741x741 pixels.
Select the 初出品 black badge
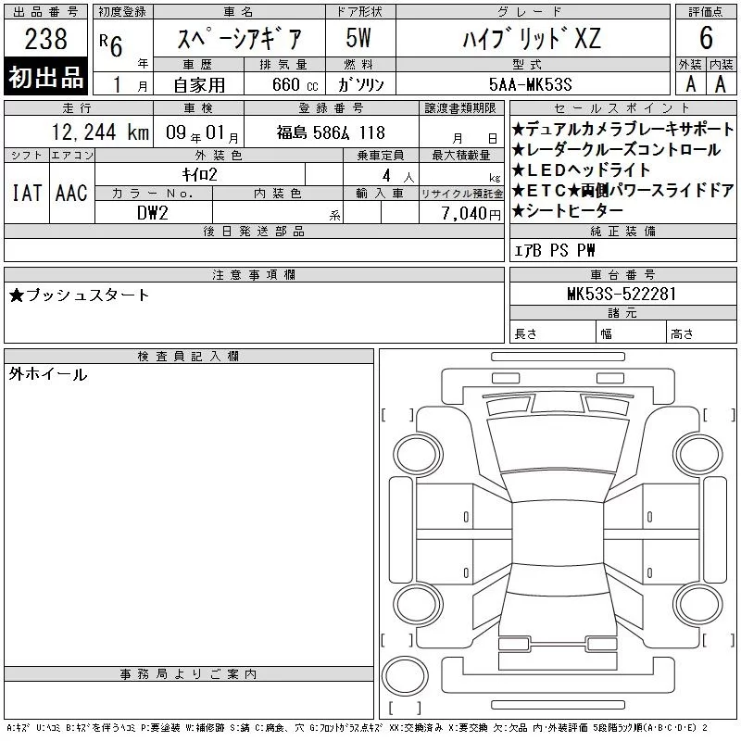click(x=45, y=77)
